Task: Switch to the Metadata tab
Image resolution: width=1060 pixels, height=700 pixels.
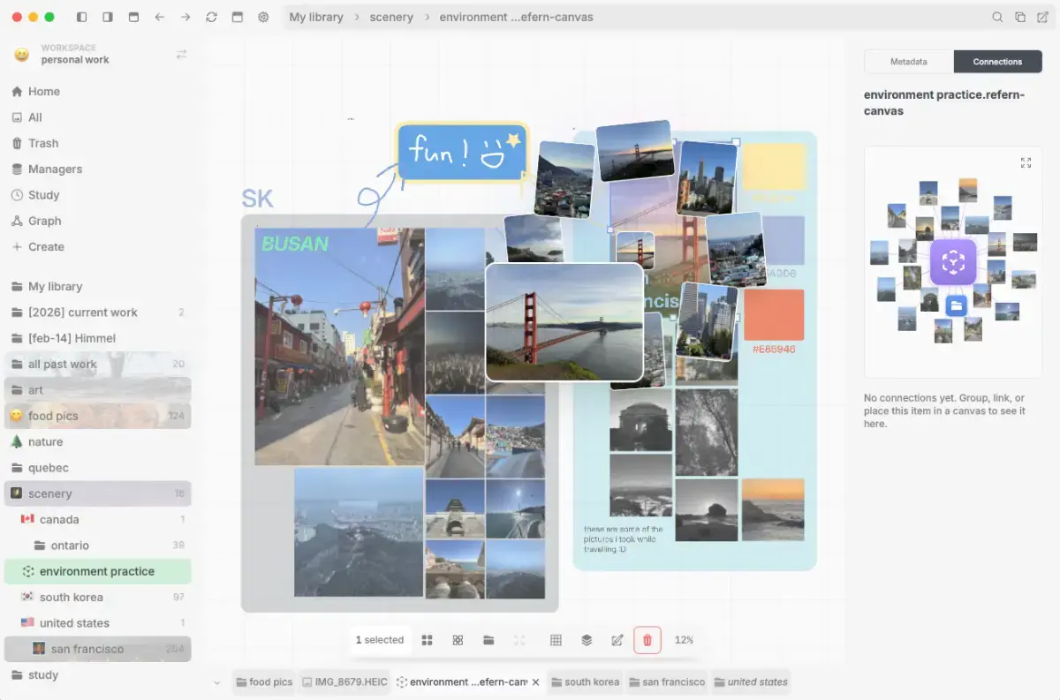Action: coord(908,62)
